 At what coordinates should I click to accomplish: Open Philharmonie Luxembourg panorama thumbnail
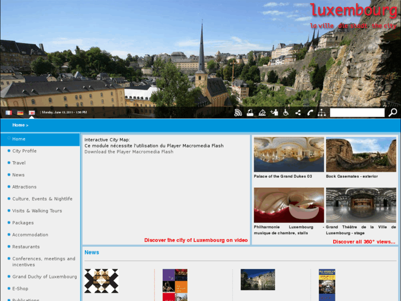pos(288,205)
